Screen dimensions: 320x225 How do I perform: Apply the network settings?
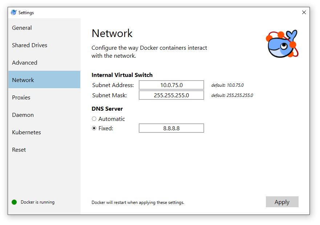point(282,202)
